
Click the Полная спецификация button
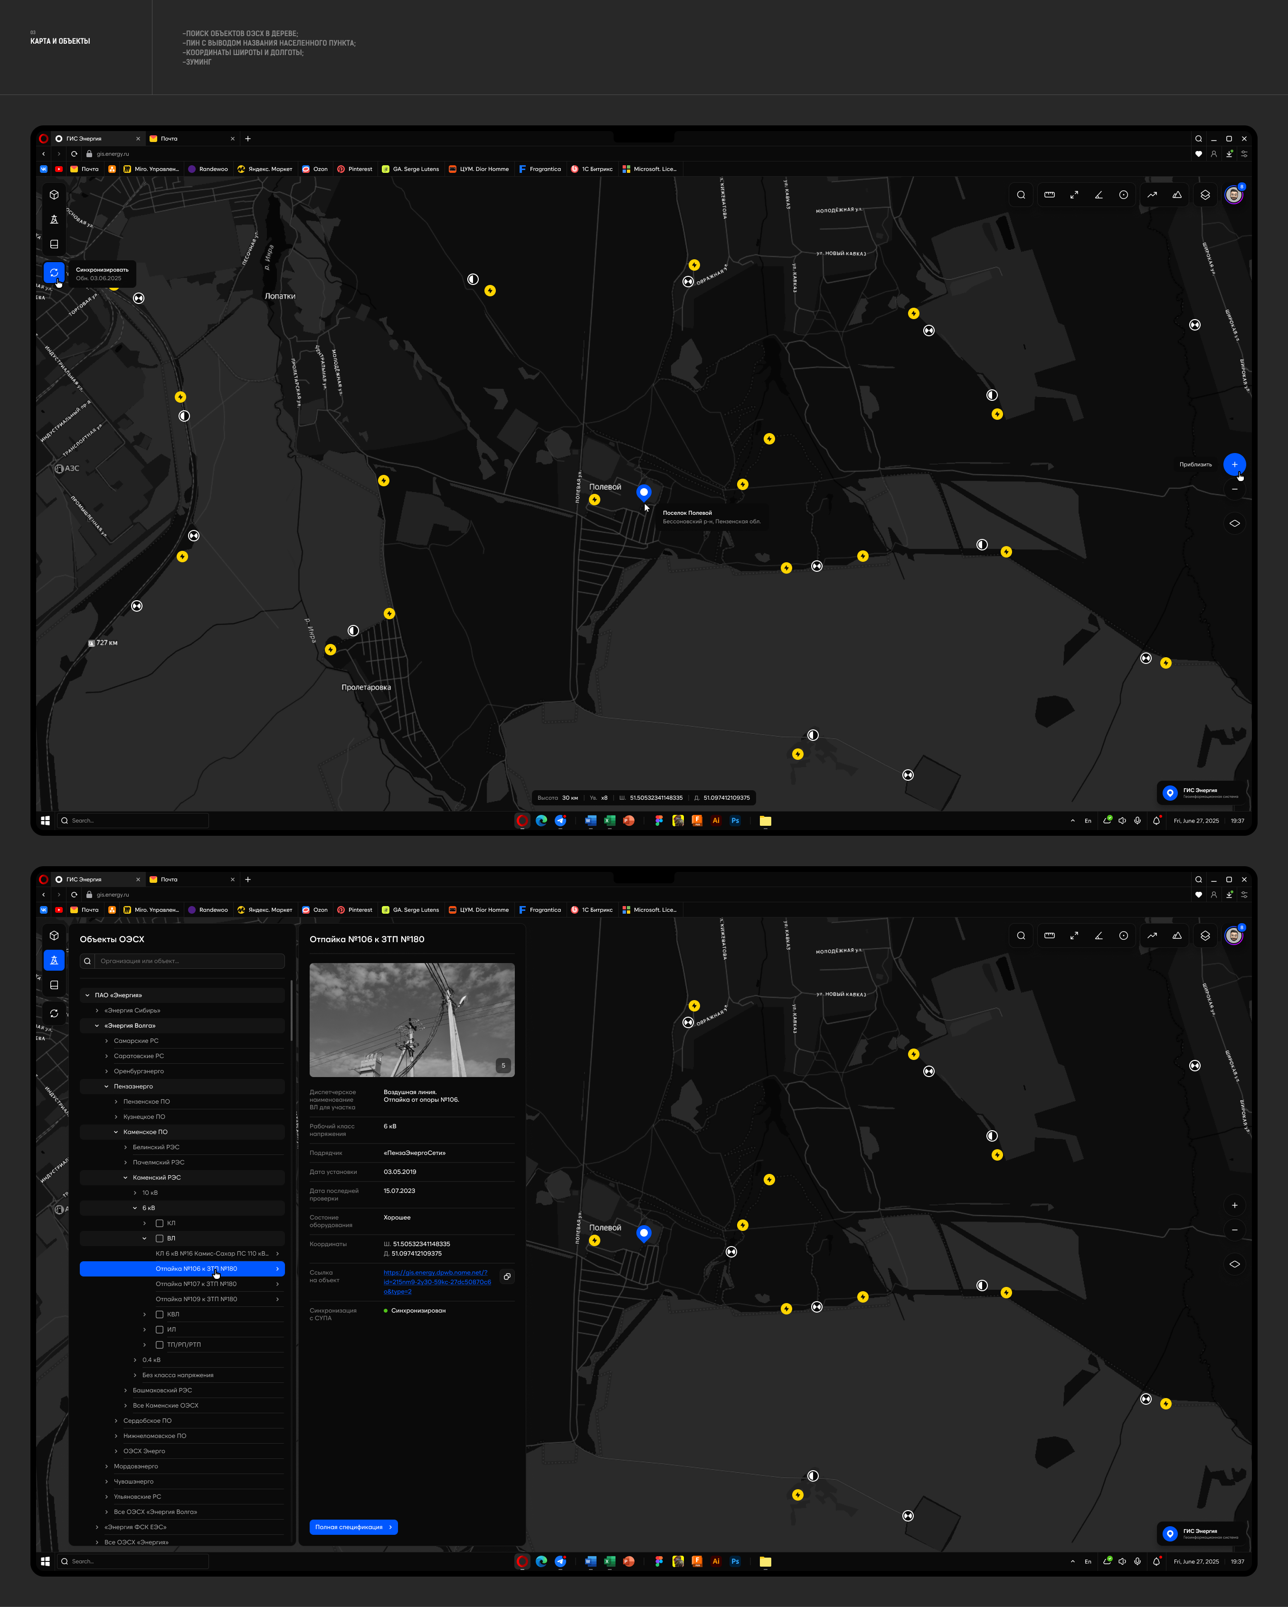[x=353, y=1527]
